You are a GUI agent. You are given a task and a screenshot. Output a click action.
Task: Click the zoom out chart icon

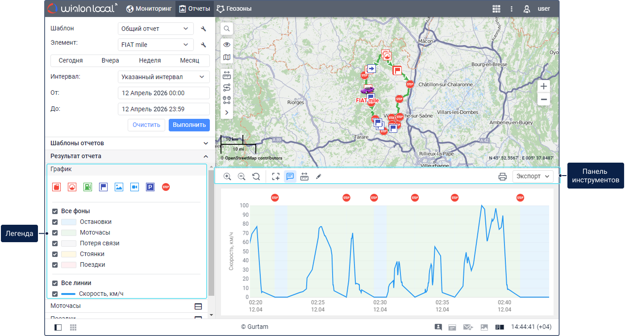[x=242, y=176]
